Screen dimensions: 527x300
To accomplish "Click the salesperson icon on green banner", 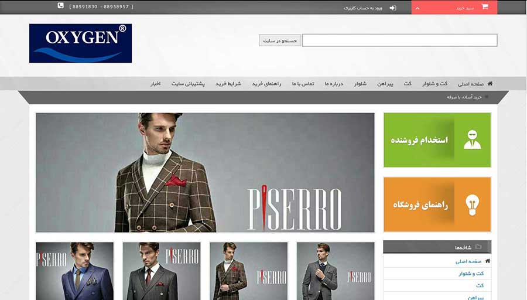I will (x=472, y=140).
